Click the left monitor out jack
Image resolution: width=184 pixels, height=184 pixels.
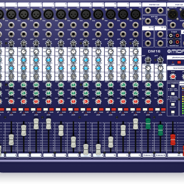[148, 11]
